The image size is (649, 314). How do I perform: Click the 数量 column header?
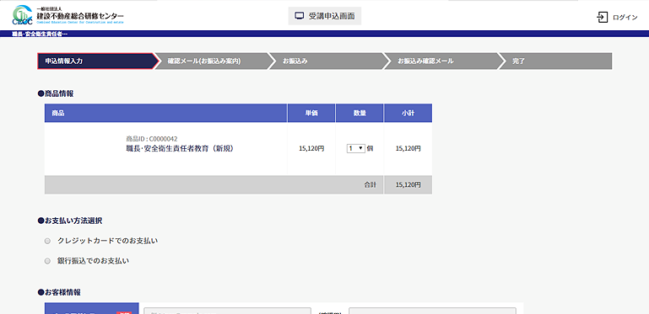coord(360,113)
